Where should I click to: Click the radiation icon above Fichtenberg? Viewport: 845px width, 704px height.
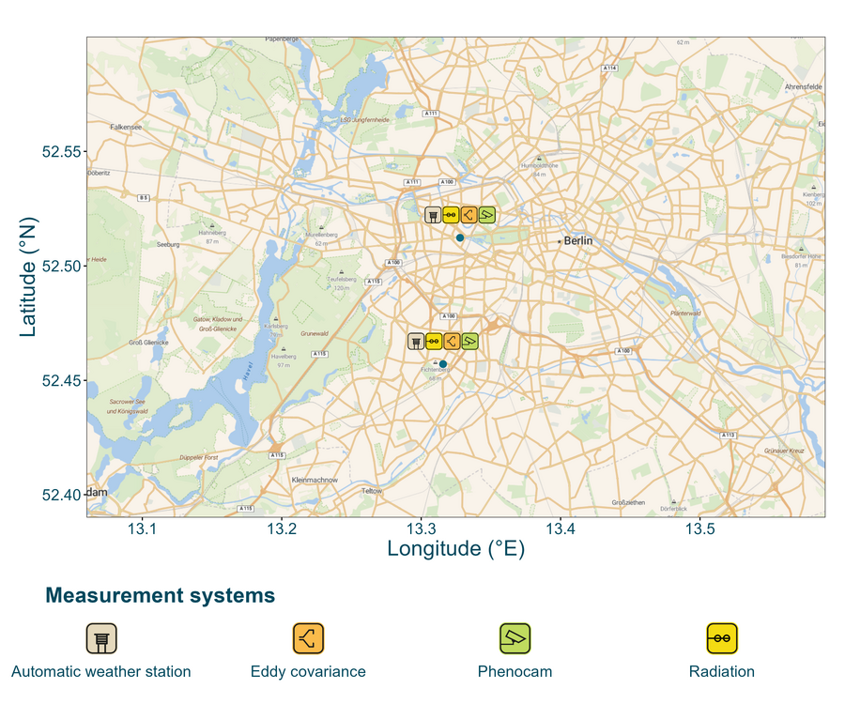[434, 341]
